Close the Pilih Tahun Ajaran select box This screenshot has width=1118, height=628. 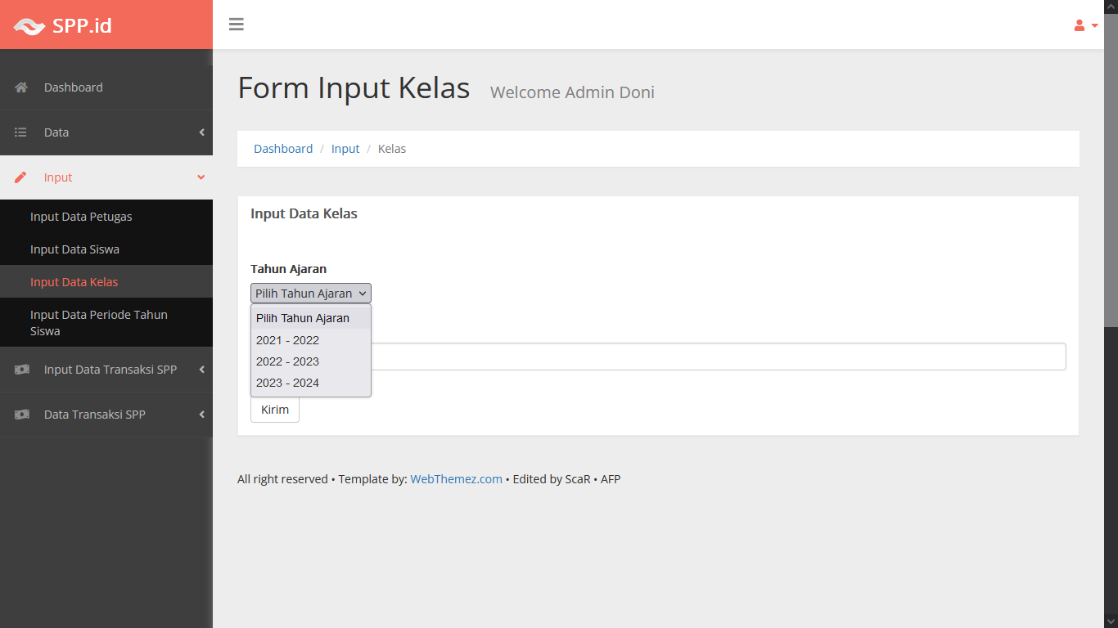pyautogui.click(x=311, y=294)
